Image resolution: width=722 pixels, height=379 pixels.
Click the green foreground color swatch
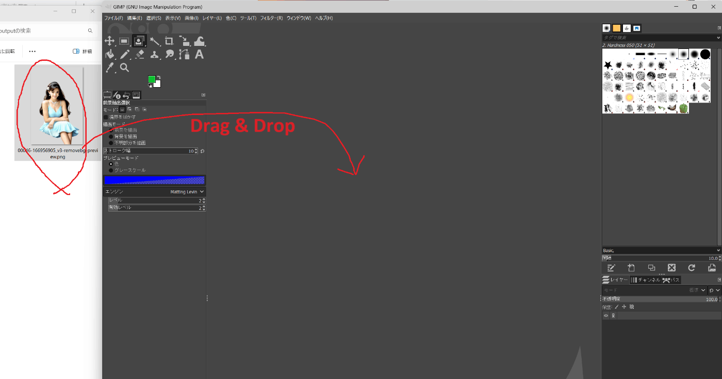(x=152, y=79)
